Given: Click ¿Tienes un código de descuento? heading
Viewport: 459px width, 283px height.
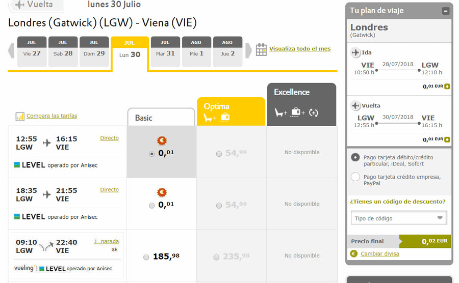Looking at the screenshot, I should pos(398,202).
